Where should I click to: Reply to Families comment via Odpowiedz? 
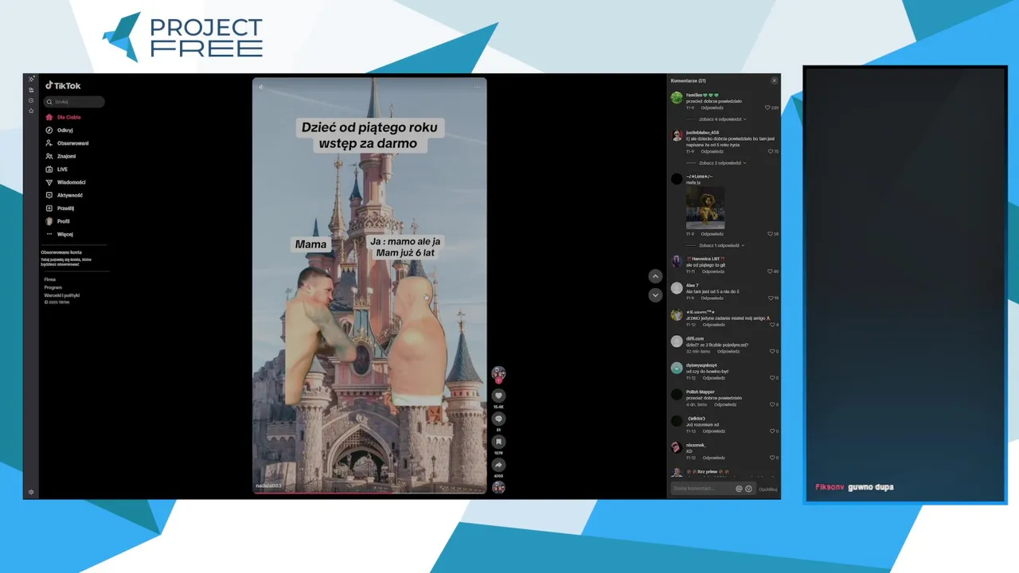coord(713,107)
